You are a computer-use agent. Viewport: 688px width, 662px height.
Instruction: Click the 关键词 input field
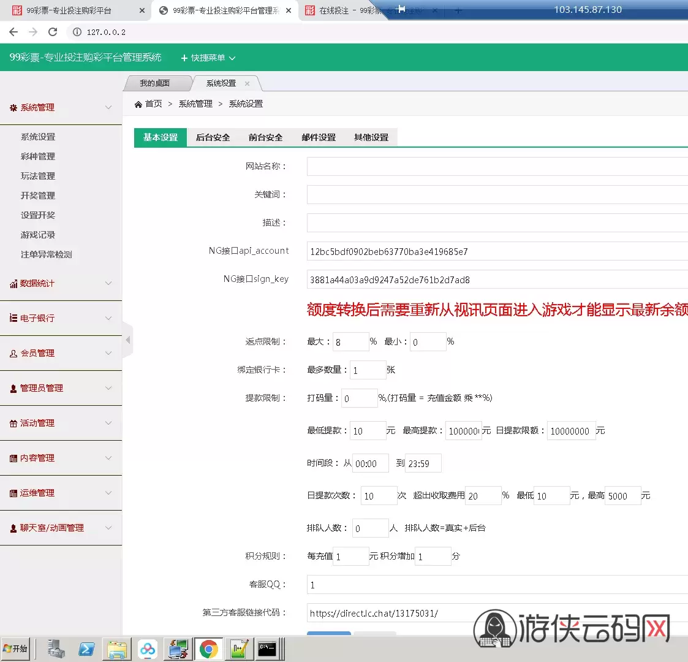(497, 194)
